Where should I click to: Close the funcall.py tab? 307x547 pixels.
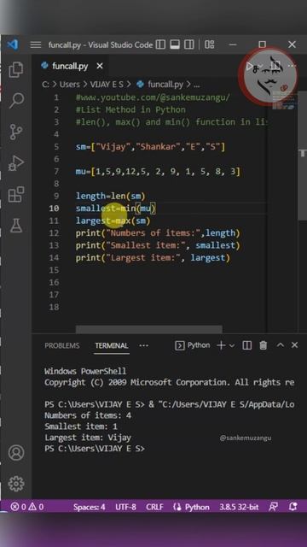[x=100, y=66]
